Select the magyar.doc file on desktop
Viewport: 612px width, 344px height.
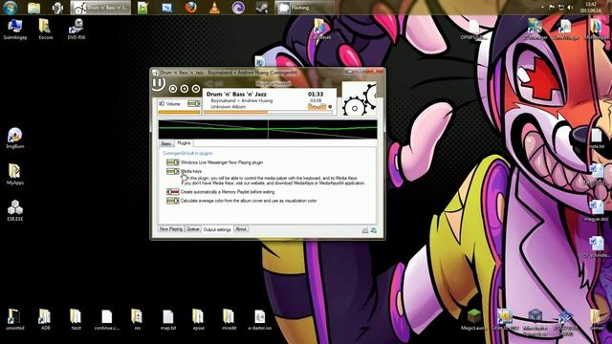597,210
